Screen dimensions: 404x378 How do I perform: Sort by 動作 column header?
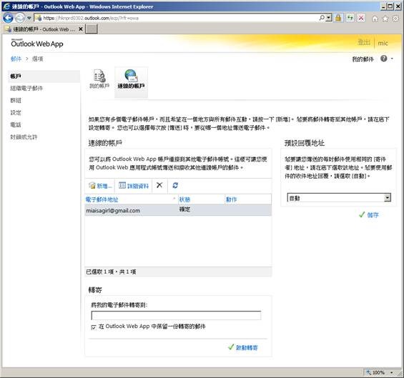(248, 199)
